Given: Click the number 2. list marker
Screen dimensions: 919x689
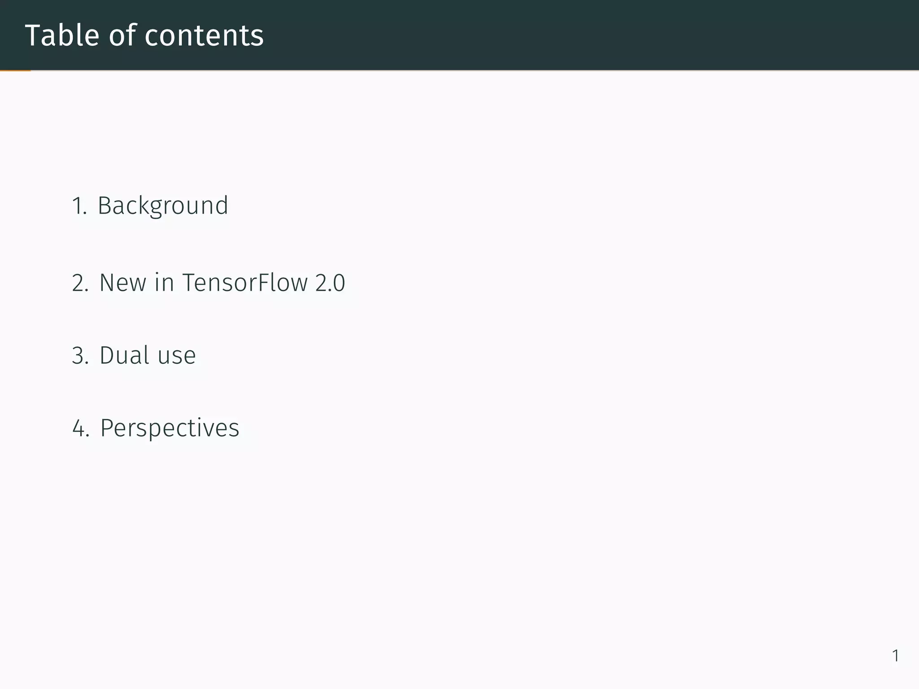Looking at the screenshot, I should click(x=80, y=283).
